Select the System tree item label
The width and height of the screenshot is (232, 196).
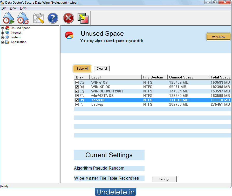click(x=15, y=37)
